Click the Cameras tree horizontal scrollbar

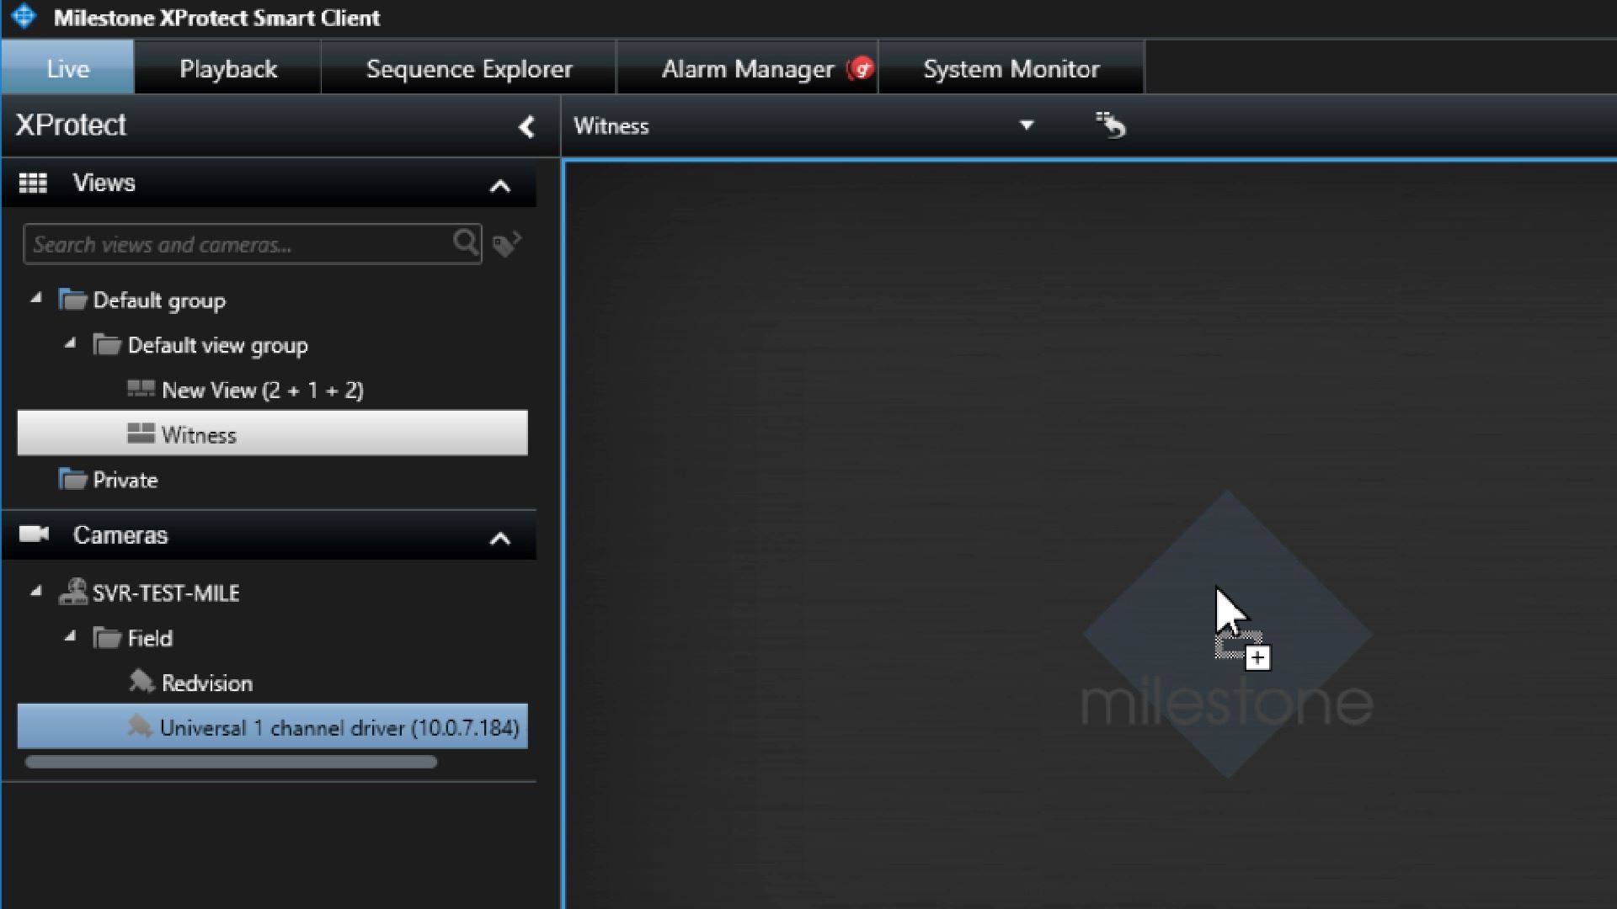coord(231,762)
